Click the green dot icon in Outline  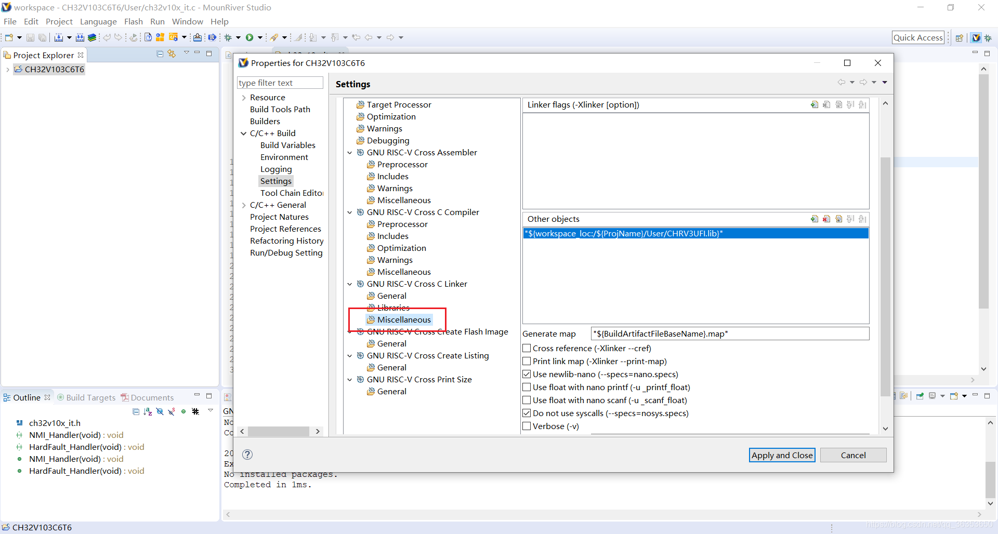[x=183, y=411]
